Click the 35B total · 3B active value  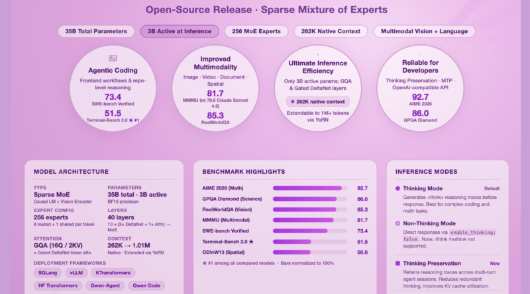137,194
